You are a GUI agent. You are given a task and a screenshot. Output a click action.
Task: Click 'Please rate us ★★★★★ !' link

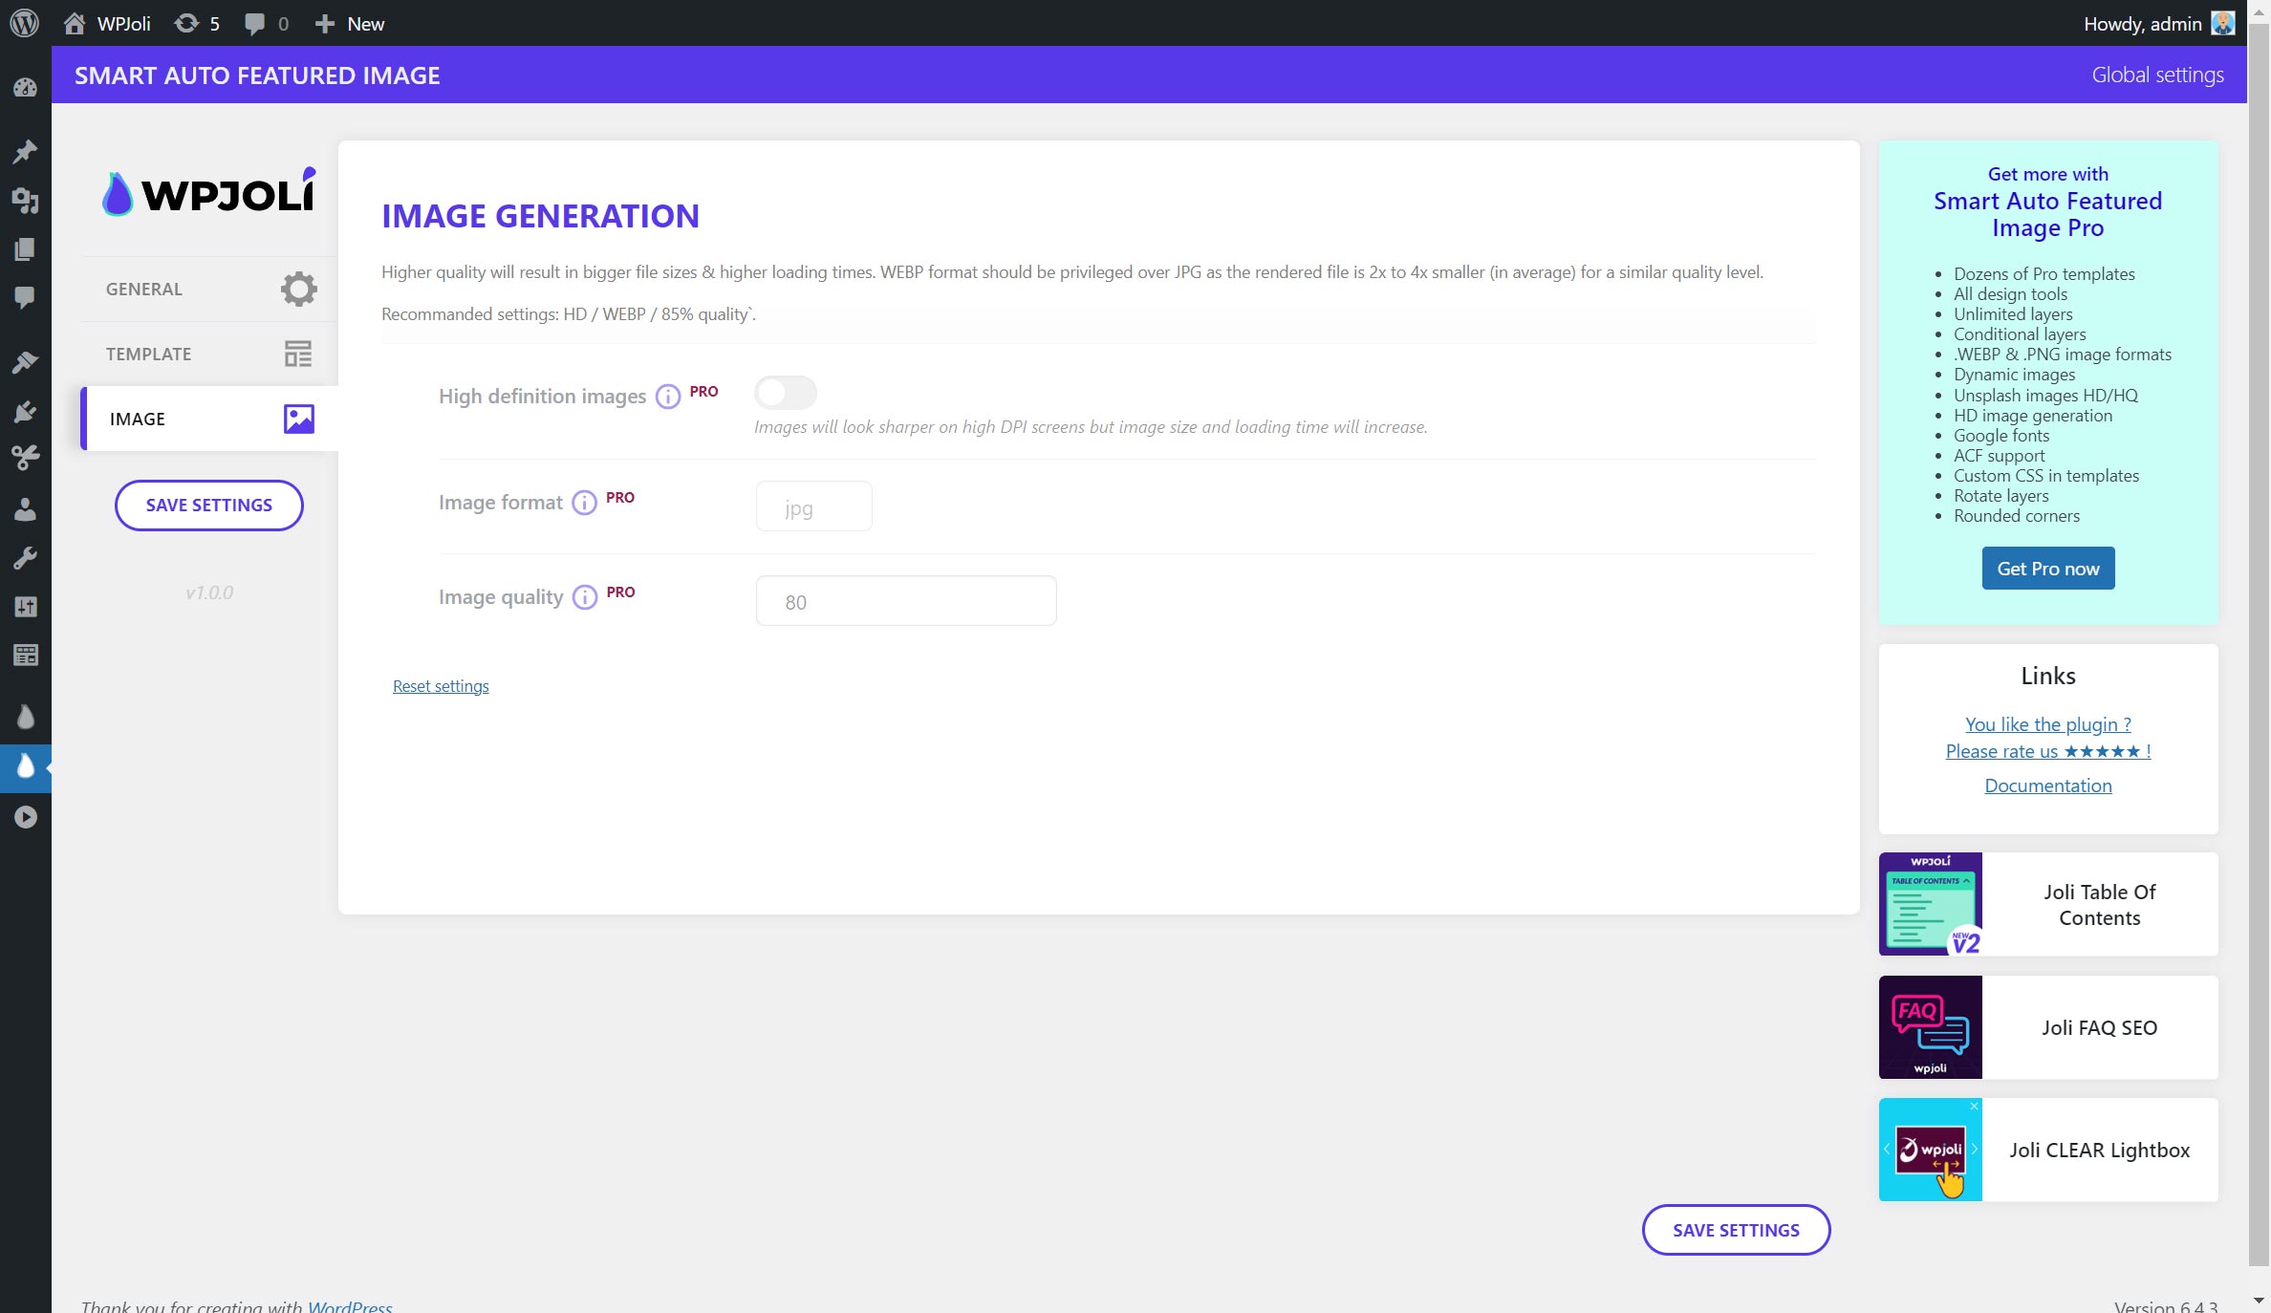tap(2048, 751)
